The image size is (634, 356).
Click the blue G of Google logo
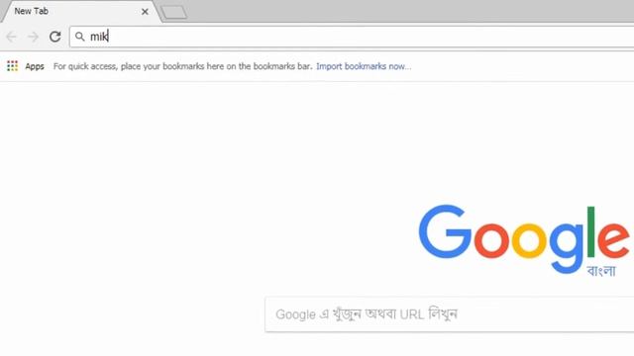[445, 231]
